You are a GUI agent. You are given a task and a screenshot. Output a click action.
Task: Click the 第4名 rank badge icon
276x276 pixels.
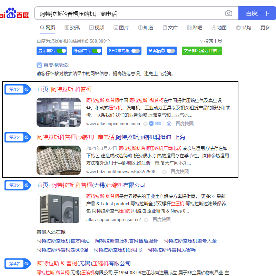click(x=18, y=264)
